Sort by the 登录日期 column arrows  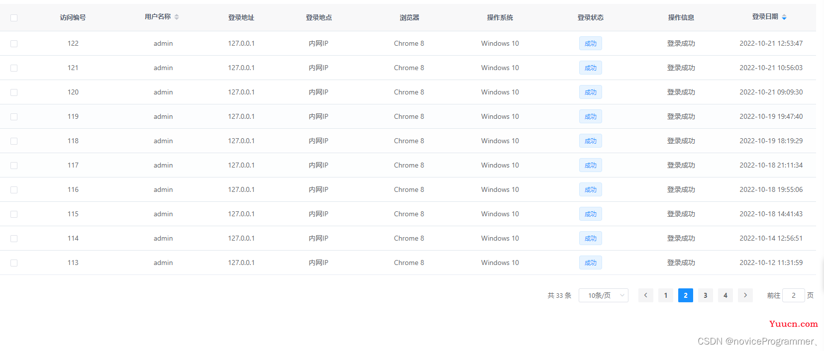[784, 17]
